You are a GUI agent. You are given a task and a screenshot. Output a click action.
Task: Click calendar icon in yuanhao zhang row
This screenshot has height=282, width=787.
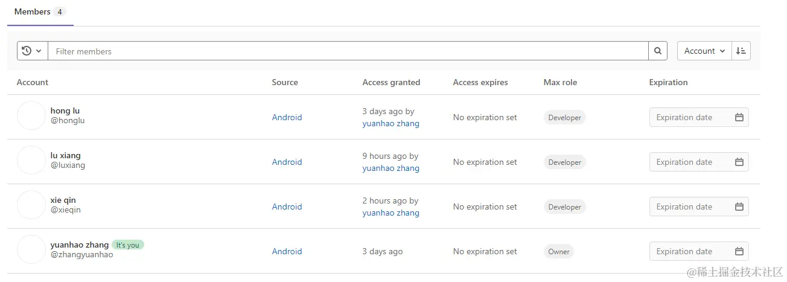point(739,252)
